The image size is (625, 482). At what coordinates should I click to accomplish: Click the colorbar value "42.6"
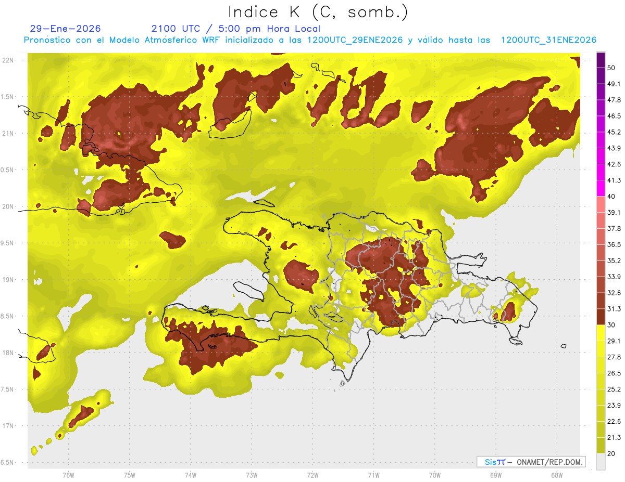614,164
